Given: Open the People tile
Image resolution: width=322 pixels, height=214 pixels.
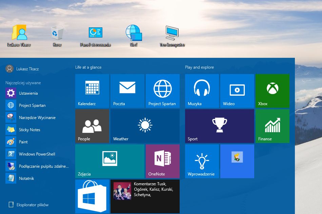Looking at the screenshot, I should (92, 126).
